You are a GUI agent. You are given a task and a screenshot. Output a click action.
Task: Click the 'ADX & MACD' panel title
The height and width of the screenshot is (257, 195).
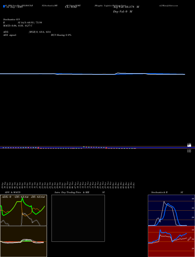point(12,192)
